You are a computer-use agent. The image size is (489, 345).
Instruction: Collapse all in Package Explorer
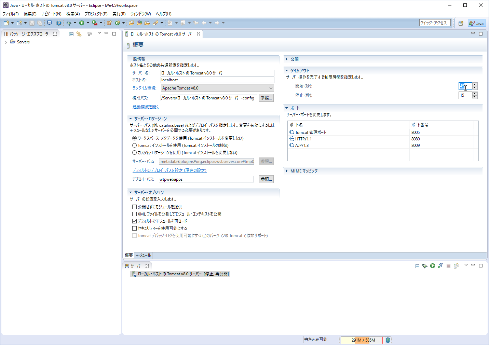pyautogui.click(x=71, y=34)
